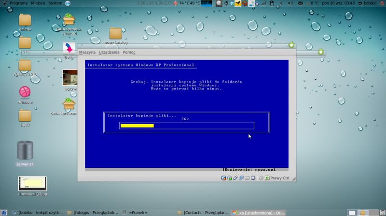Switch to first workspace in pager

[x=352, y=213]
